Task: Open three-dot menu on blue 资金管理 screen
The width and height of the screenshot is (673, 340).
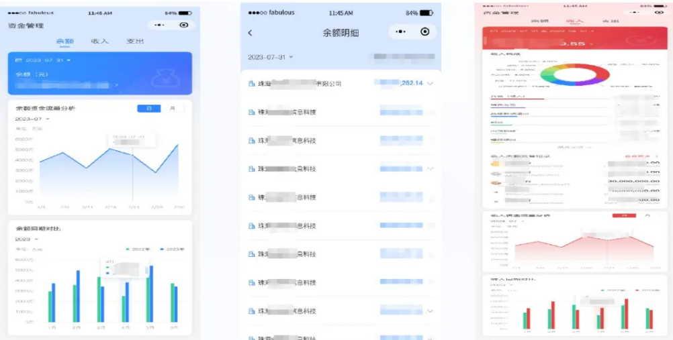Action: 159,25
